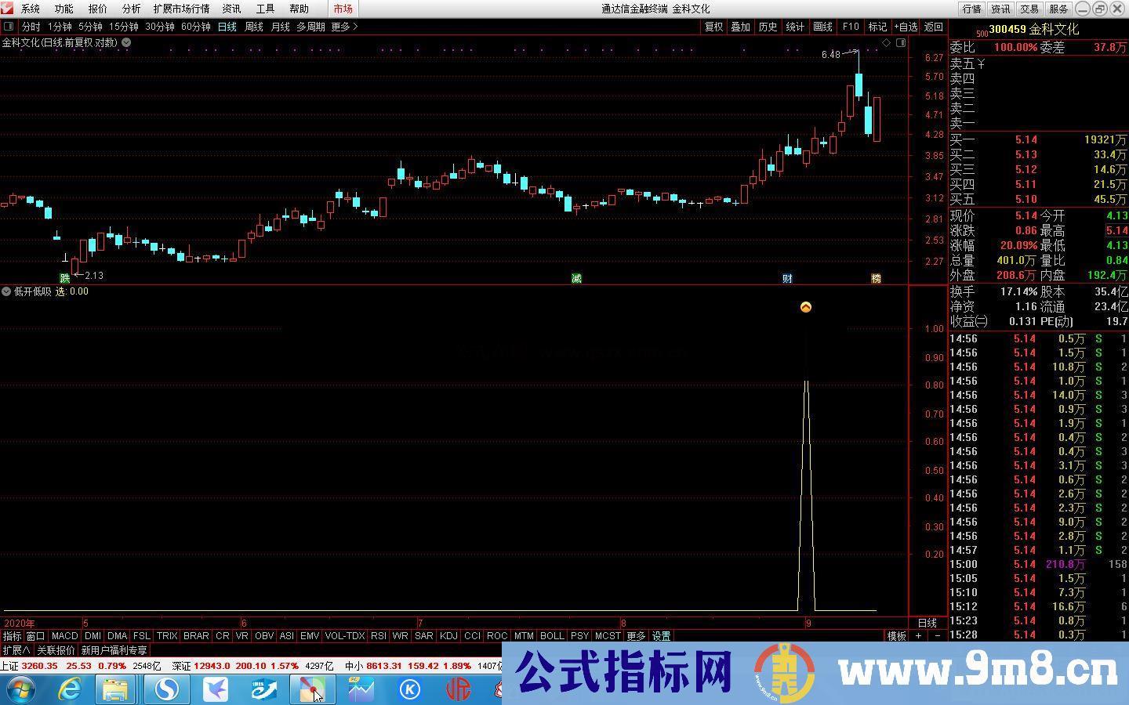Click the 画线 drawing button
1129x705 pixels.
coord(822,27)
